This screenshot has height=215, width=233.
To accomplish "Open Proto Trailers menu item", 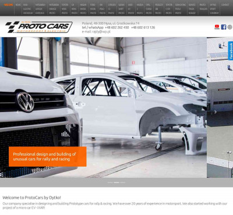I will click(x=203, y=6).
